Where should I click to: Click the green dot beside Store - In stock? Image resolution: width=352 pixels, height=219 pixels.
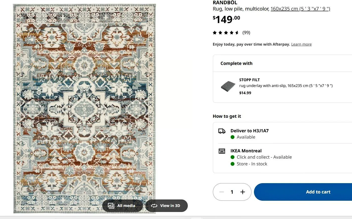tap(232, 164)
